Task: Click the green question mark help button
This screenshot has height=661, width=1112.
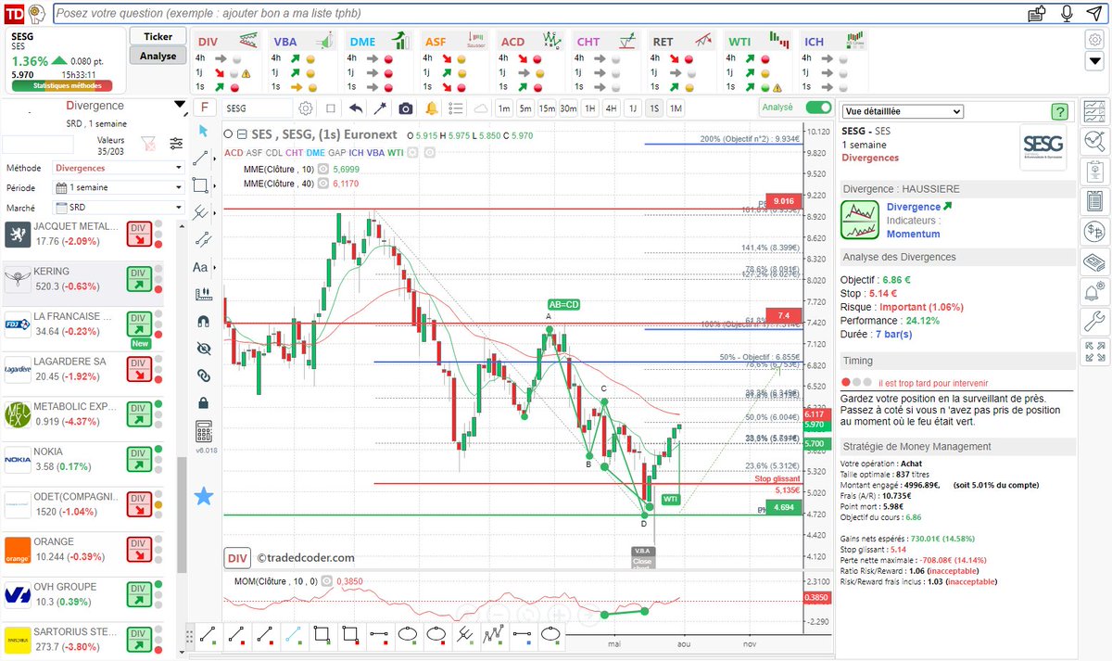Action: click(1059, 111)
